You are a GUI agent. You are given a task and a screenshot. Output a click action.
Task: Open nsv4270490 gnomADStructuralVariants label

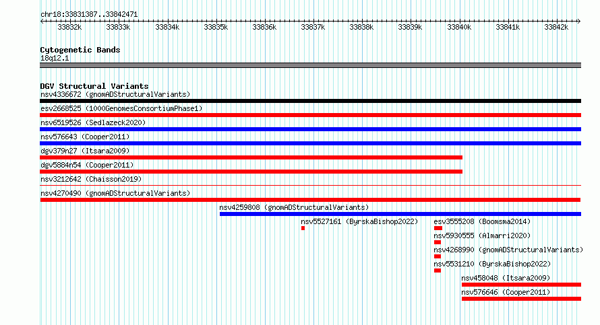click(115, 193)
